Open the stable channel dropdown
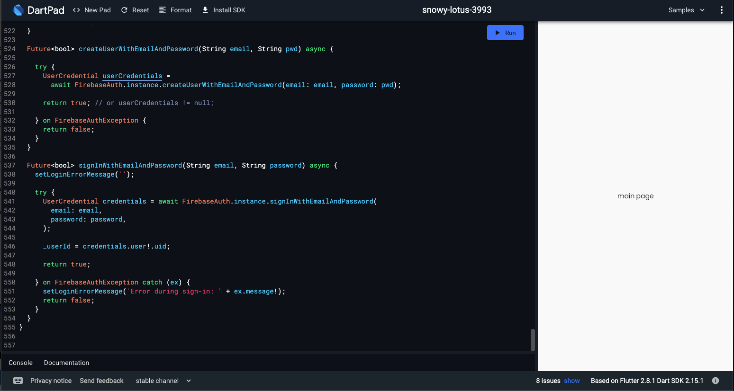The height and width of the screenshot is (391, 734). tap(157, 381)
